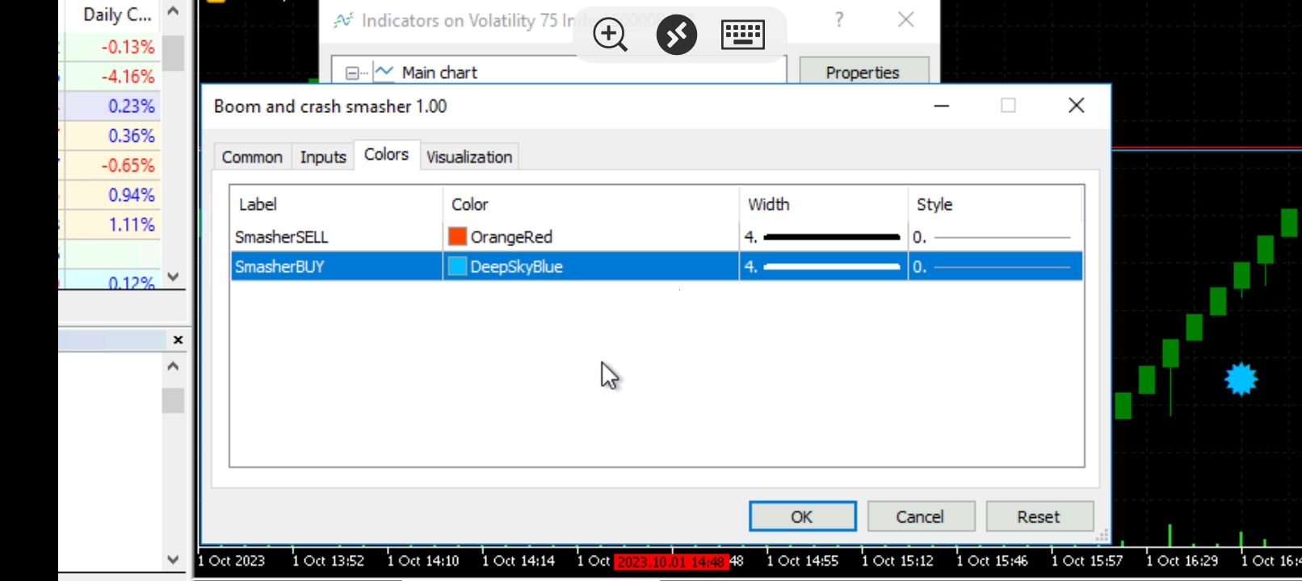Click the red highlighted 2023.10.01 time label

point(670,561)
